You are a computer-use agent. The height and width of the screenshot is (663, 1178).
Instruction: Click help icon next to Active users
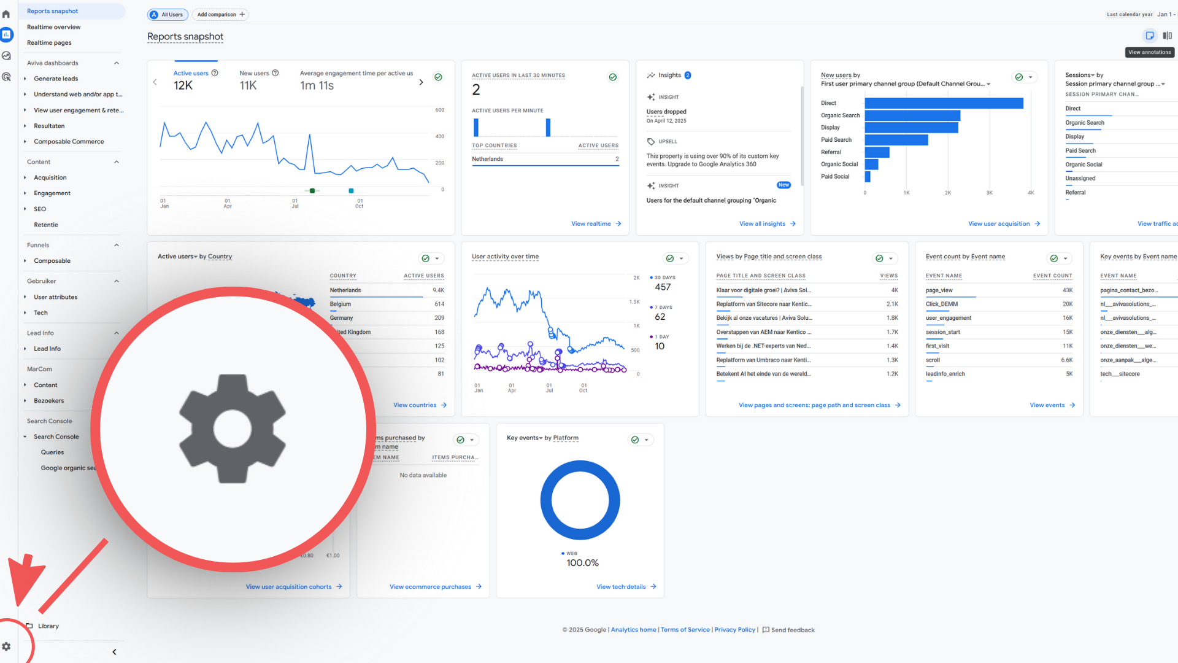215,73
